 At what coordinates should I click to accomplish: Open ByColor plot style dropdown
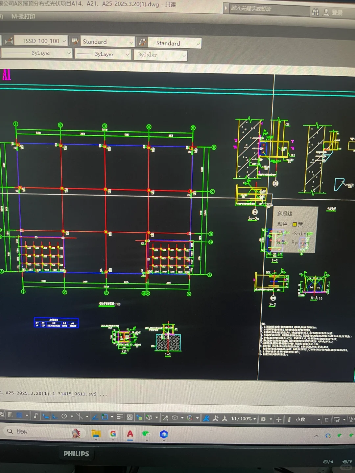(x=184, y=56)
